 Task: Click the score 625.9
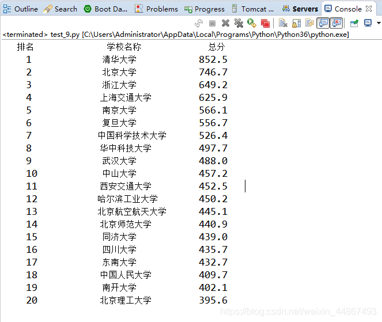tap(213, 97)
